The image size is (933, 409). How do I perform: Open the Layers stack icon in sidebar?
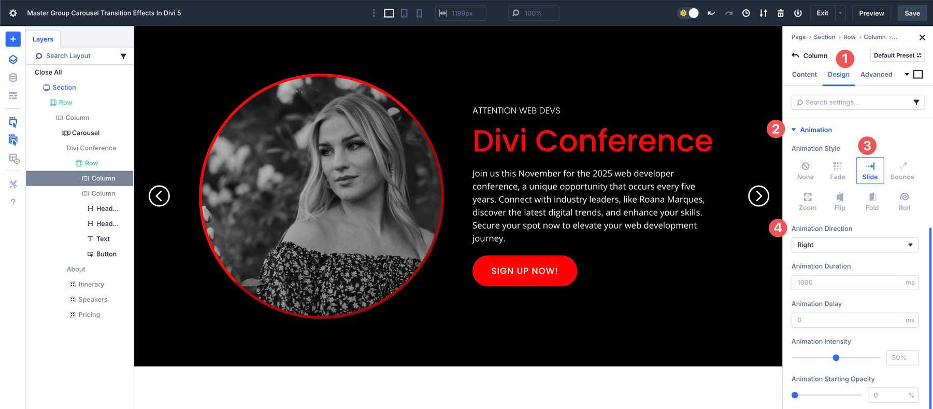pyautogui.click(x=13, y=60)
